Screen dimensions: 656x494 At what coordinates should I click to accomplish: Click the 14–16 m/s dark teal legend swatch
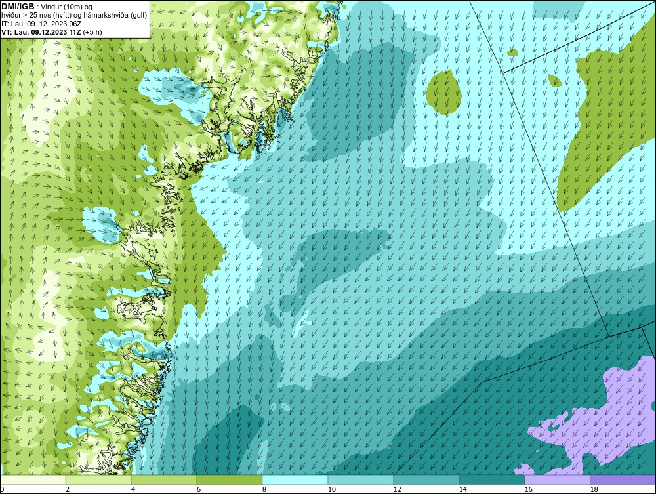pyautogui.click(x=491, y=480)
